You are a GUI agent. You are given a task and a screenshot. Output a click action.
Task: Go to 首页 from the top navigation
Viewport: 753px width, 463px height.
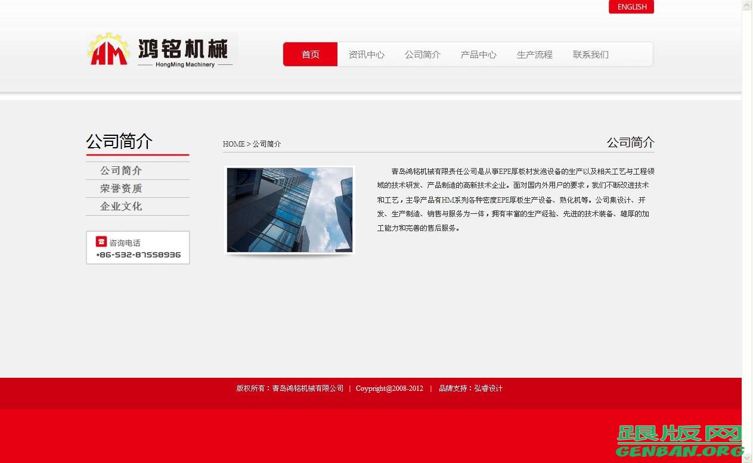tap(310, 54)
